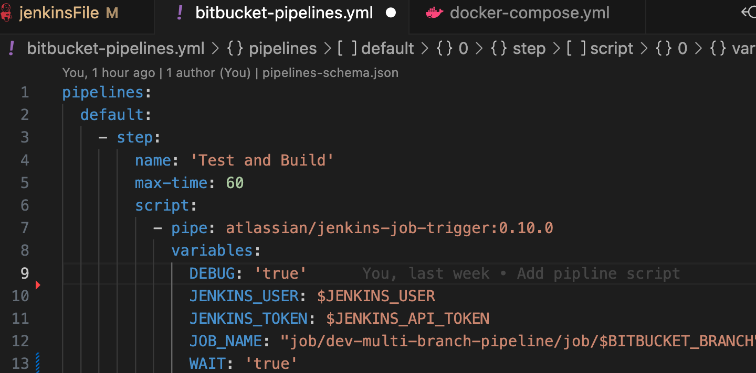This screenshot has width=756, height=373.
Task: Click the script breadcrumb segment
Action: click(x=612, y=49)
